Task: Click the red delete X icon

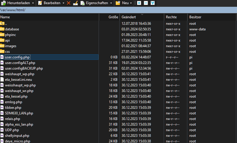Action: click(69, 3)
